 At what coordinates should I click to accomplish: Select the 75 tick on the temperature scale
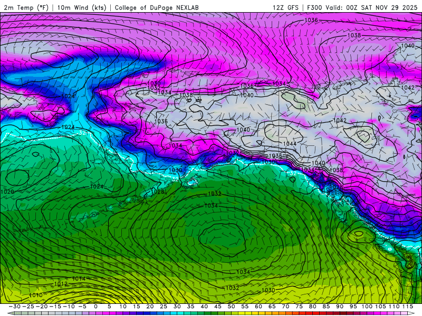point(299,307)
